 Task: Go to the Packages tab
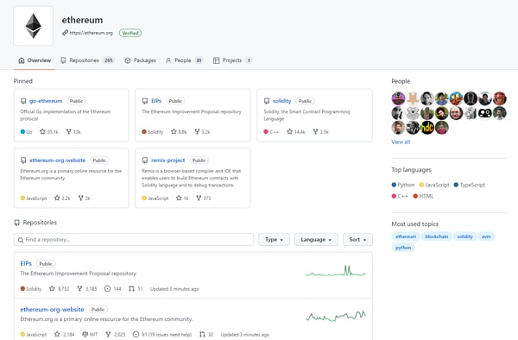(x=140, y=60)
